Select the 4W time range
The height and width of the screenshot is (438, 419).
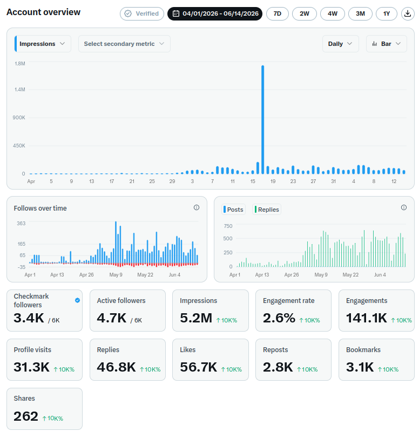(x=333, y=14)
